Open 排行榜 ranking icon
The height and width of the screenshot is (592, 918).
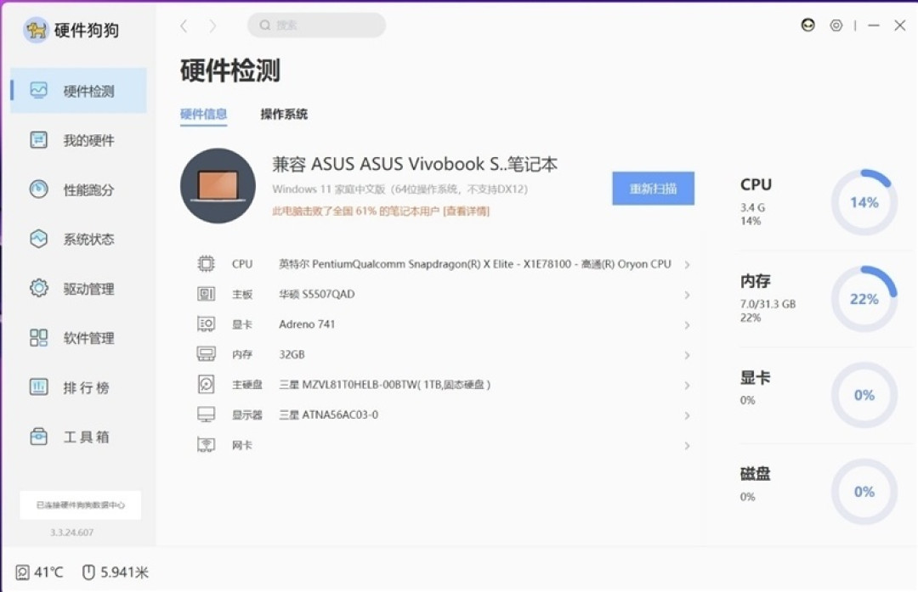click(38, 386)
